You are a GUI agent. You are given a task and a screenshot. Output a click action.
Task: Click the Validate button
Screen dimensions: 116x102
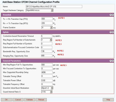[x=29, y=100]
